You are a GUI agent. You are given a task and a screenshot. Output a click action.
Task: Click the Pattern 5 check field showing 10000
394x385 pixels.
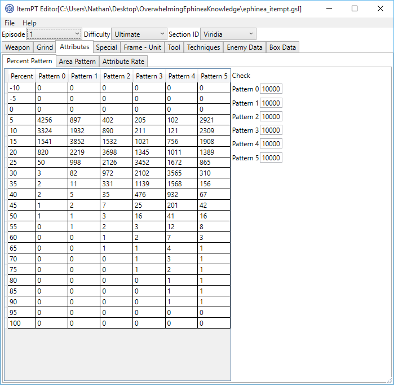(x=271, y=158)
